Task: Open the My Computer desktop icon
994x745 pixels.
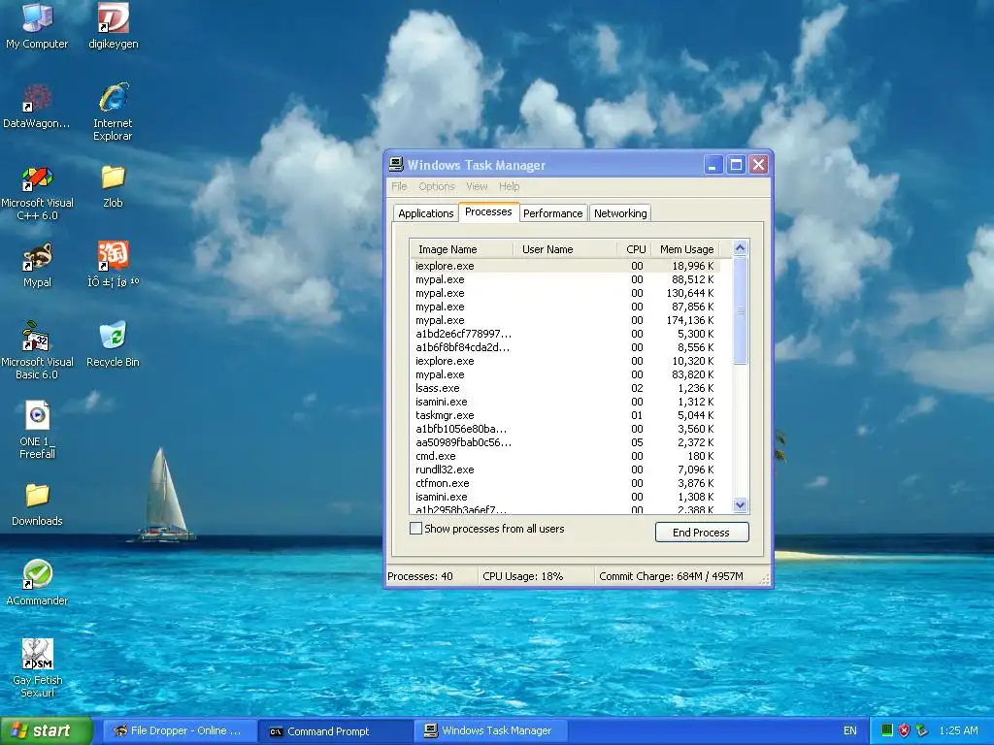Action: pyautogui.click(x=37, y=25)
